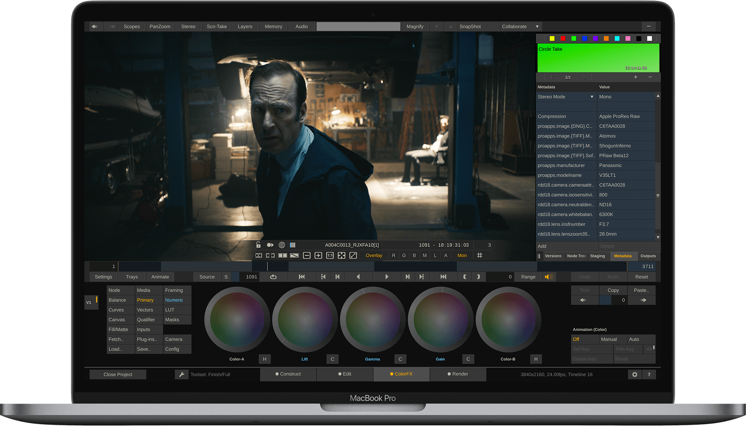This screenshot has height=426, width=746.
Task: Click the Close Project button
Action: tap(118, 374)
